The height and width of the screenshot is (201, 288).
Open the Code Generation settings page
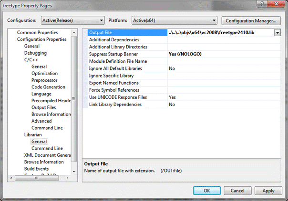pyautogui.click(x=48, y=87)
